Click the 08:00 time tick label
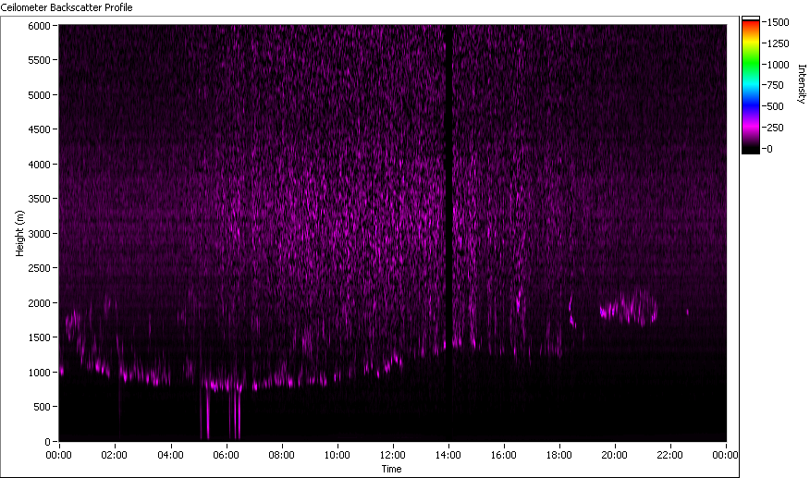This screenshot has width=810, height=478. click(281, 455)
